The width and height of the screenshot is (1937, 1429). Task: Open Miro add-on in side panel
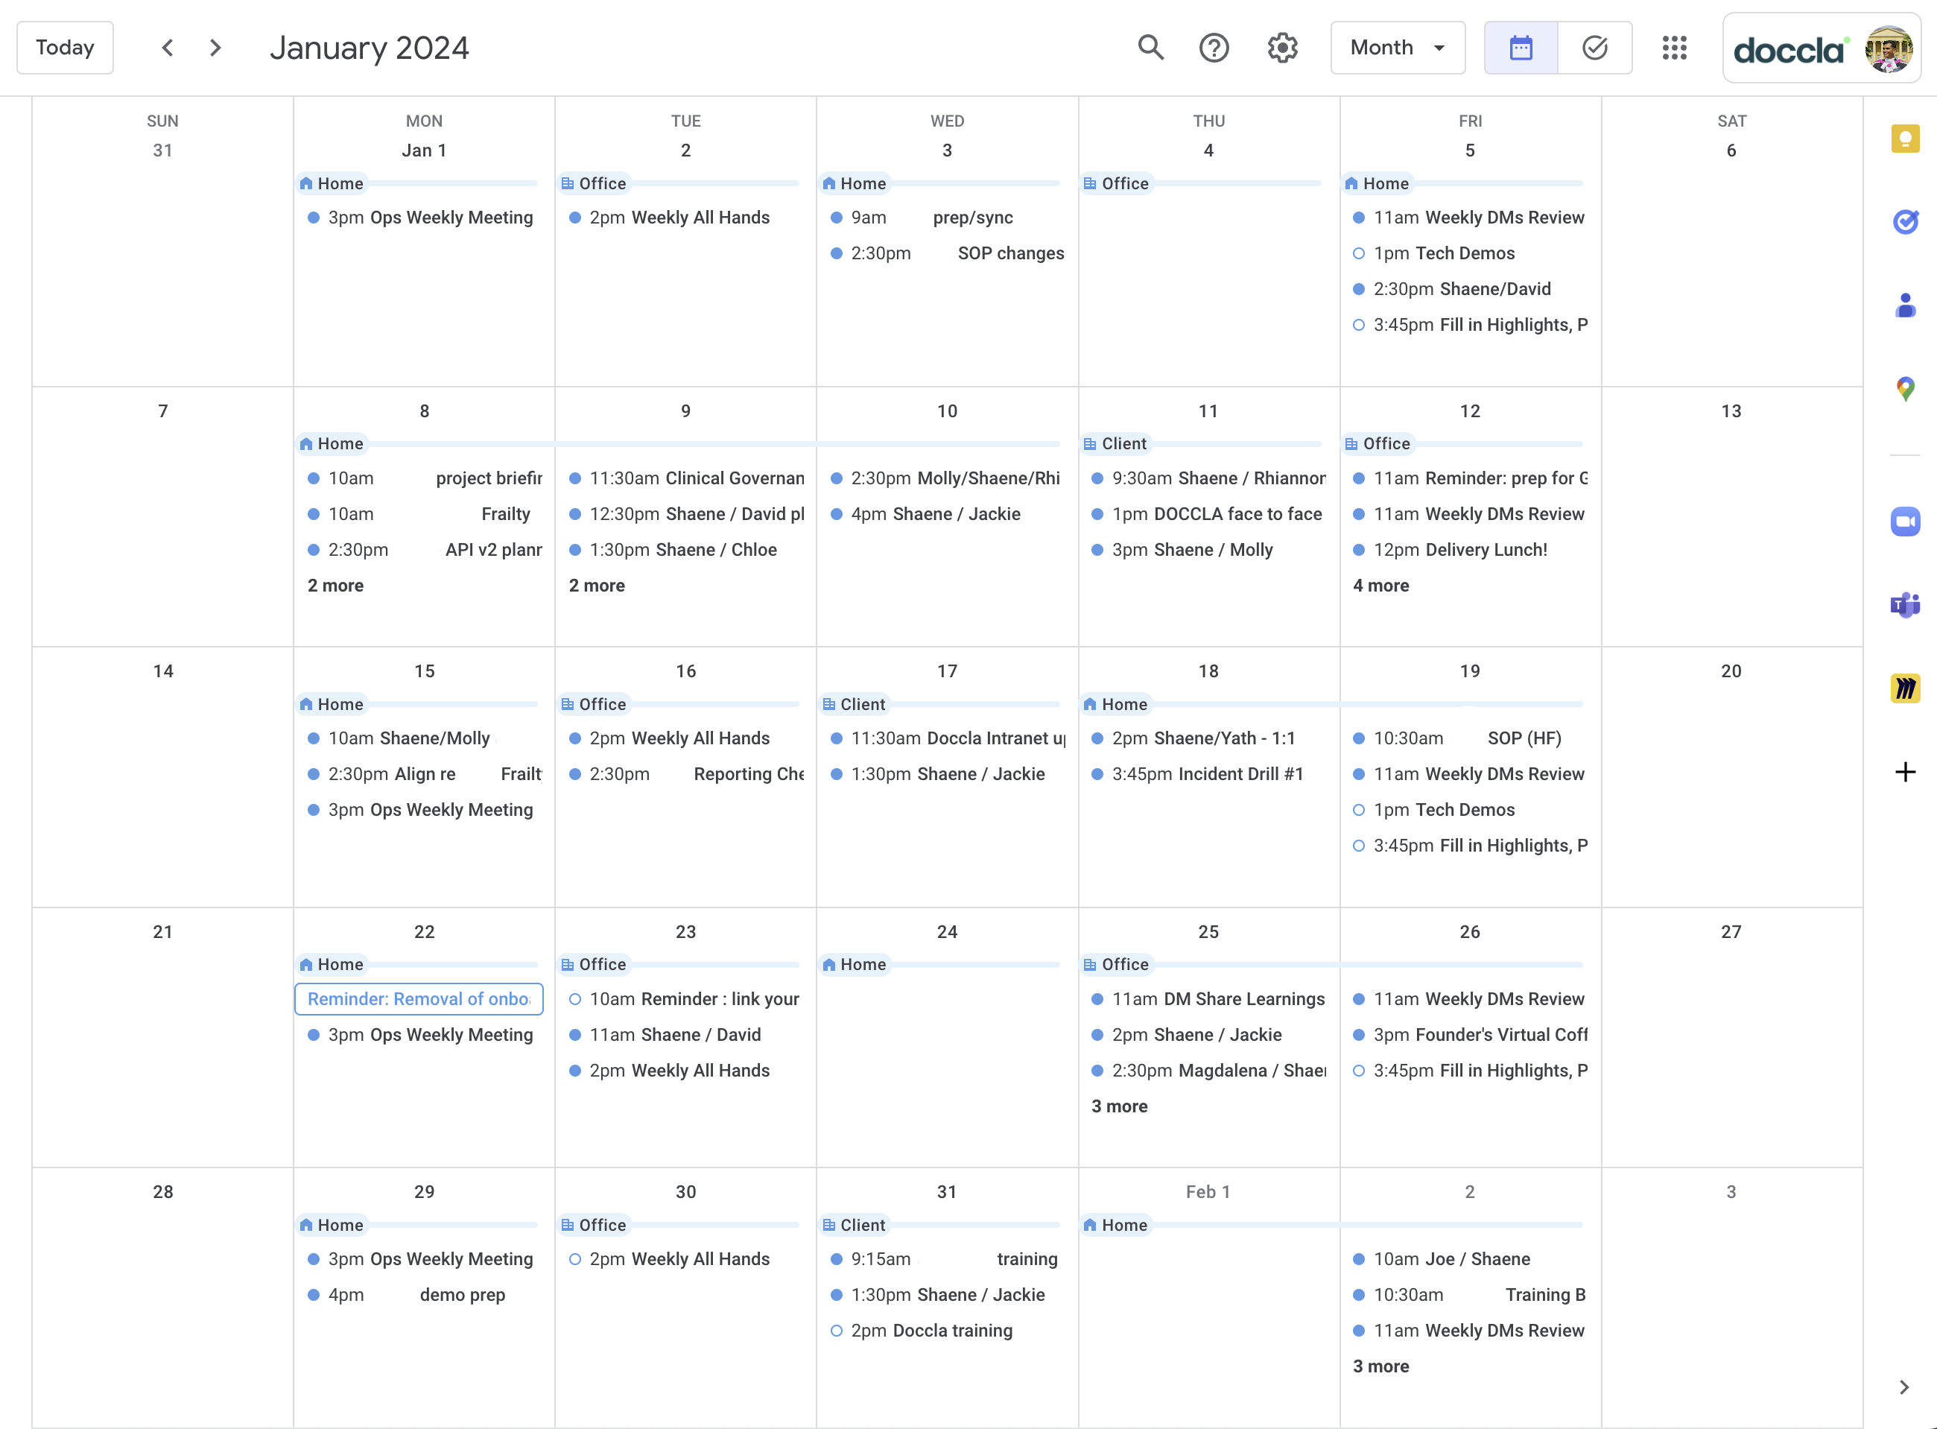pos(1905,688)
